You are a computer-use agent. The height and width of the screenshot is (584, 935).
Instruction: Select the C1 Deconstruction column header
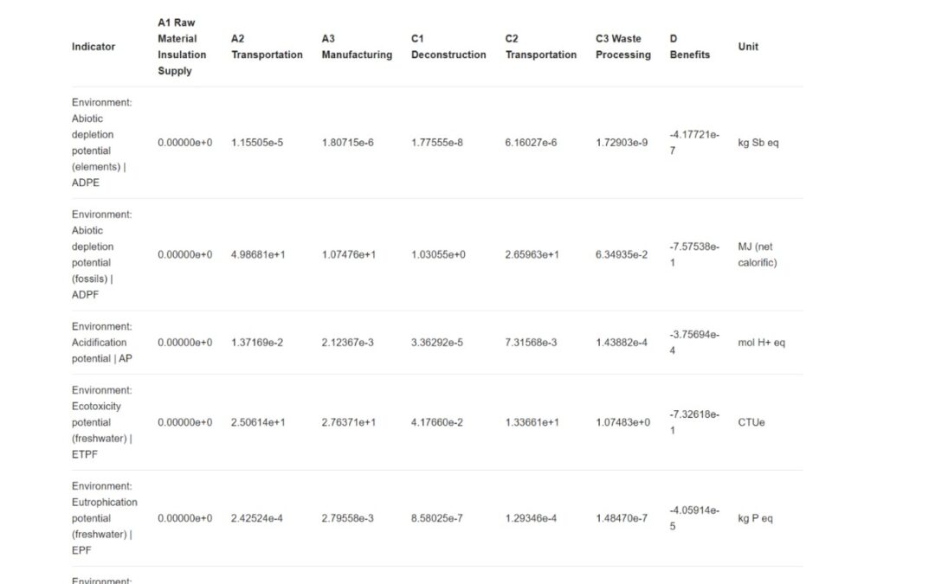click(x=448, y=47)
